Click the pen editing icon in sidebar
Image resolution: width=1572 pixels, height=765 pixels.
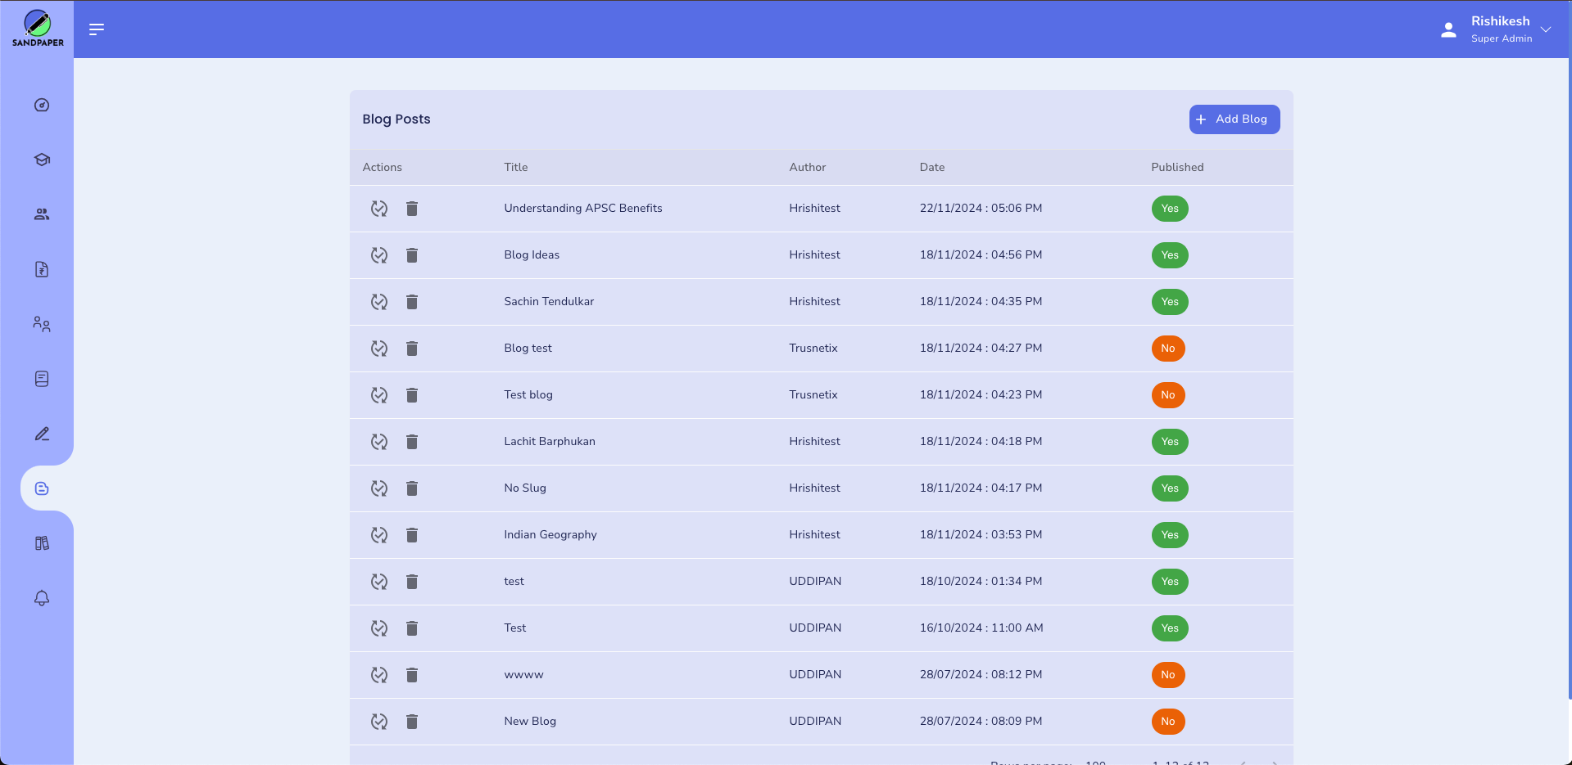pyautogui.click(x=40, y=434)
